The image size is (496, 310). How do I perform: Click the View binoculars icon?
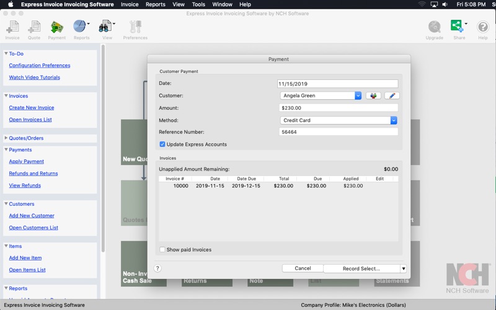tap(105, 27)
